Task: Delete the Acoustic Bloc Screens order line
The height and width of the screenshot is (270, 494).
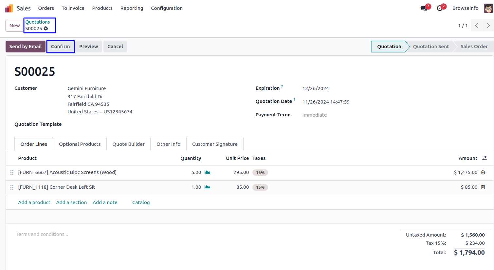Action: (483, 172)
